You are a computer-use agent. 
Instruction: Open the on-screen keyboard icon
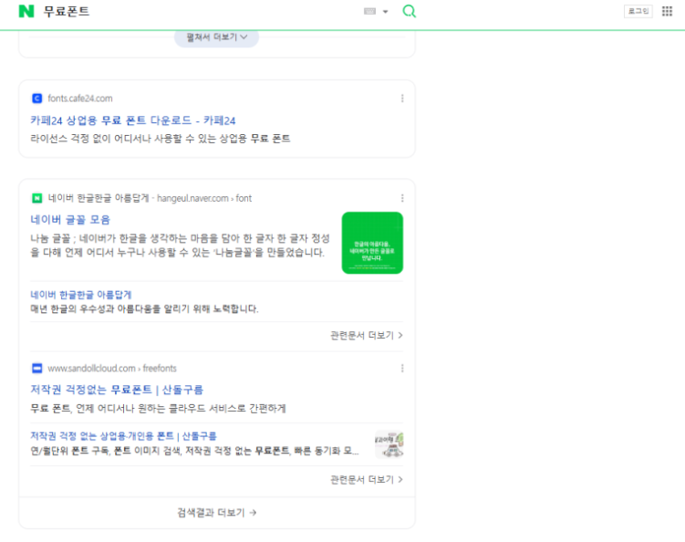tap(369, 12)
